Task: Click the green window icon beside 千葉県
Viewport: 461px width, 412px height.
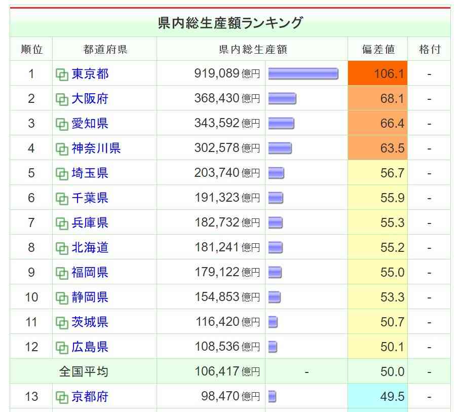Action: coord(62,199)
